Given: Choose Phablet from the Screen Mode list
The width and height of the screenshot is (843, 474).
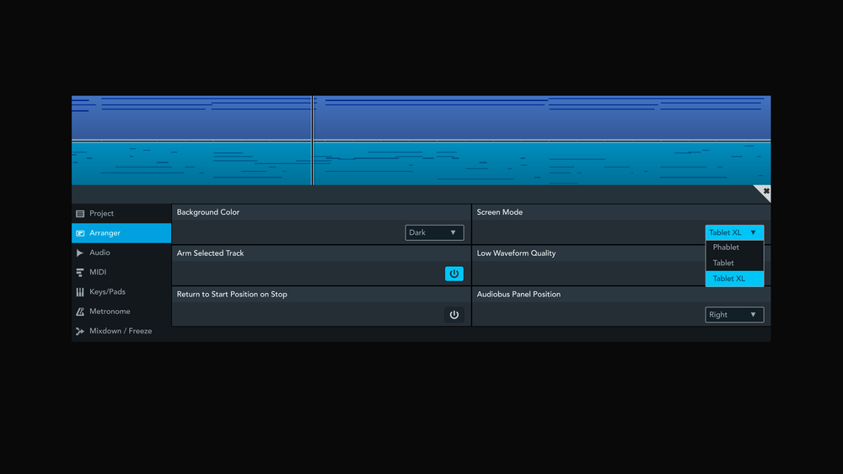Looking at the screenshot, I should [x=734, y=248].
